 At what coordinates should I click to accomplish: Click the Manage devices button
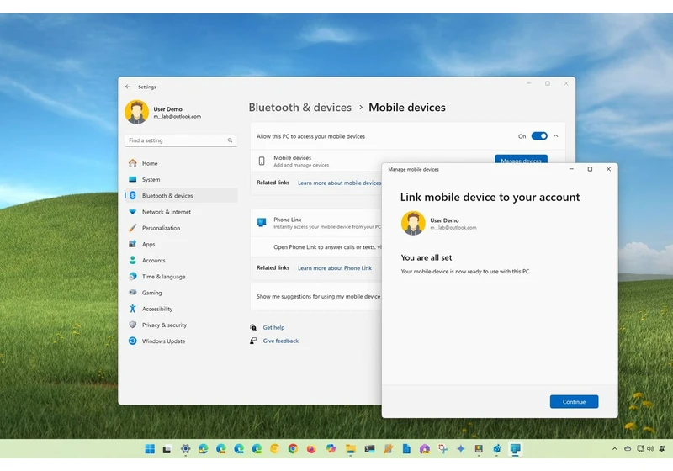point(521,159)
